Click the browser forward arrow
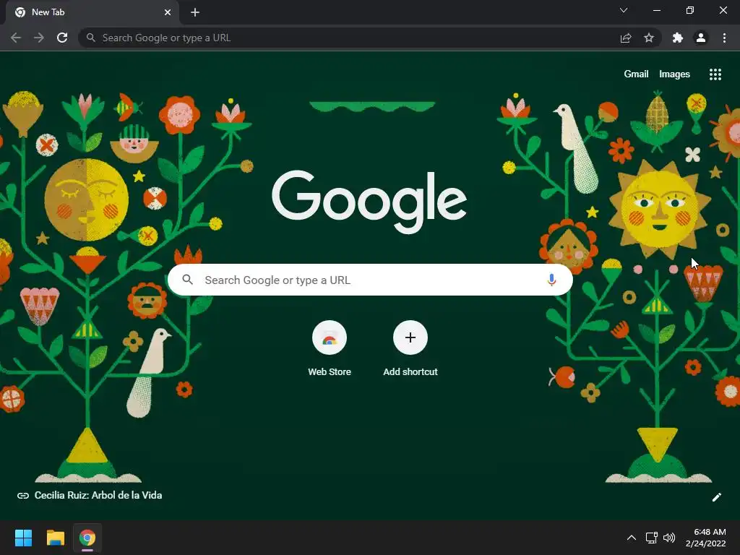Viewport: 740px width, 555px height. (x=39, y=38)
